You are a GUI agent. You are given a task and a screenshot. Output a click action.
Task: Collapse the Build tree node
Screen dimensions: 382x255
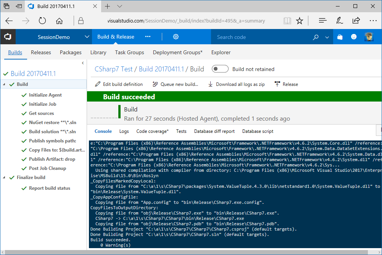coord(4,84)
